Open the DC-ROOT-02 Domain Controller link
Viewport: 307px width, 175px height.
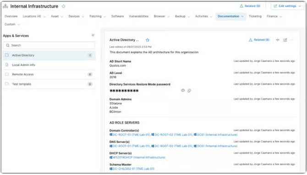[172, 135]
